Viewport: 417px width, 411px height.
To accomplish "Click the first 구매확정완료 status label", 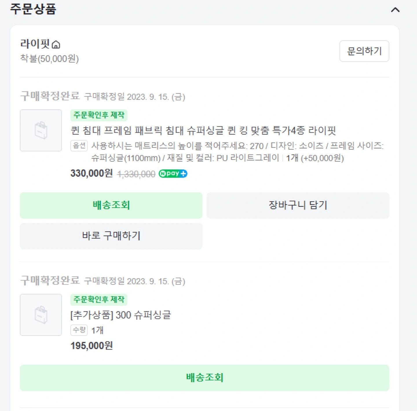I will coord(50,96).
